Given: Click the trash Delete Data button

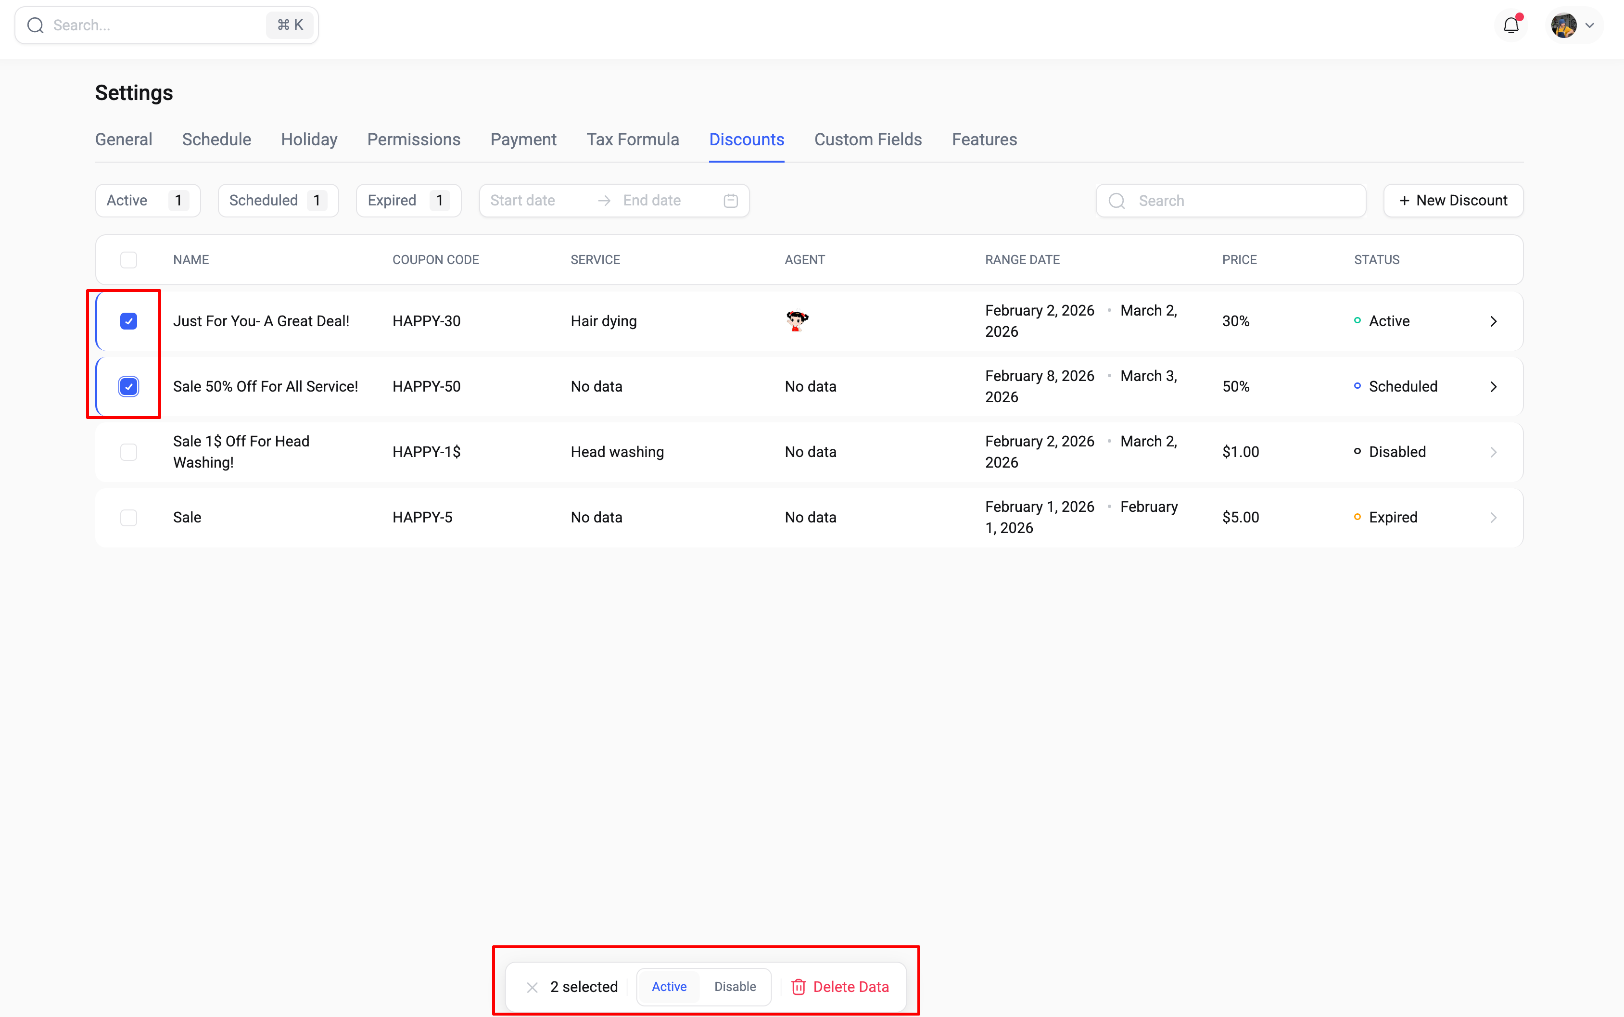Looking at the screenshot, I should tap(840, 986).
